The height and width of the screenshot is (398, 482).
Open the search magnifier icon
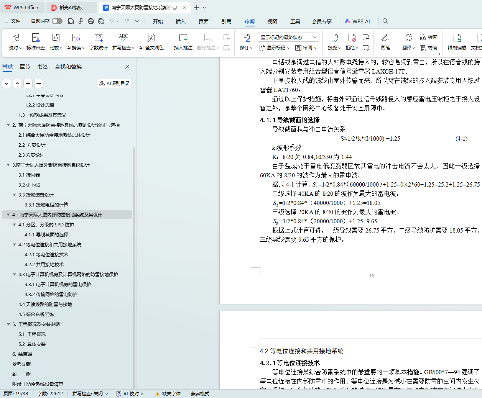point(385,21)
